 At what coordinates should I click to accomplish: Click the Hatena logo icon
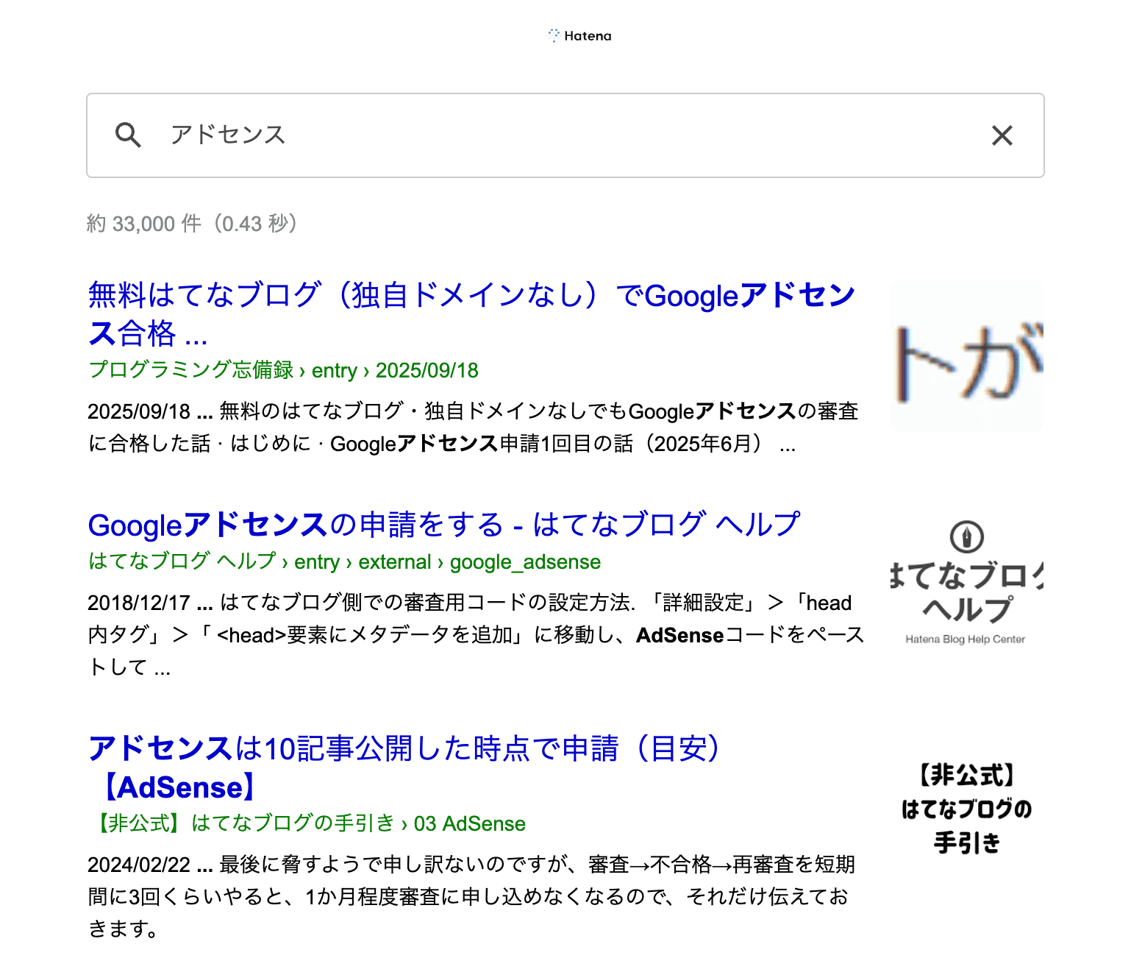pos(553,35)
